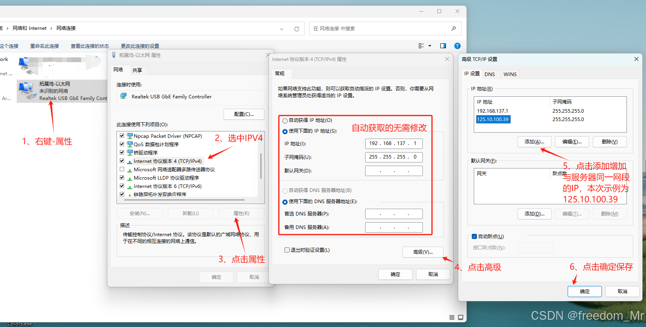Select the 192.168.137.1 row in IP list
The width and height of the screenshot is (646, 327).
click(x=551, y=111)
